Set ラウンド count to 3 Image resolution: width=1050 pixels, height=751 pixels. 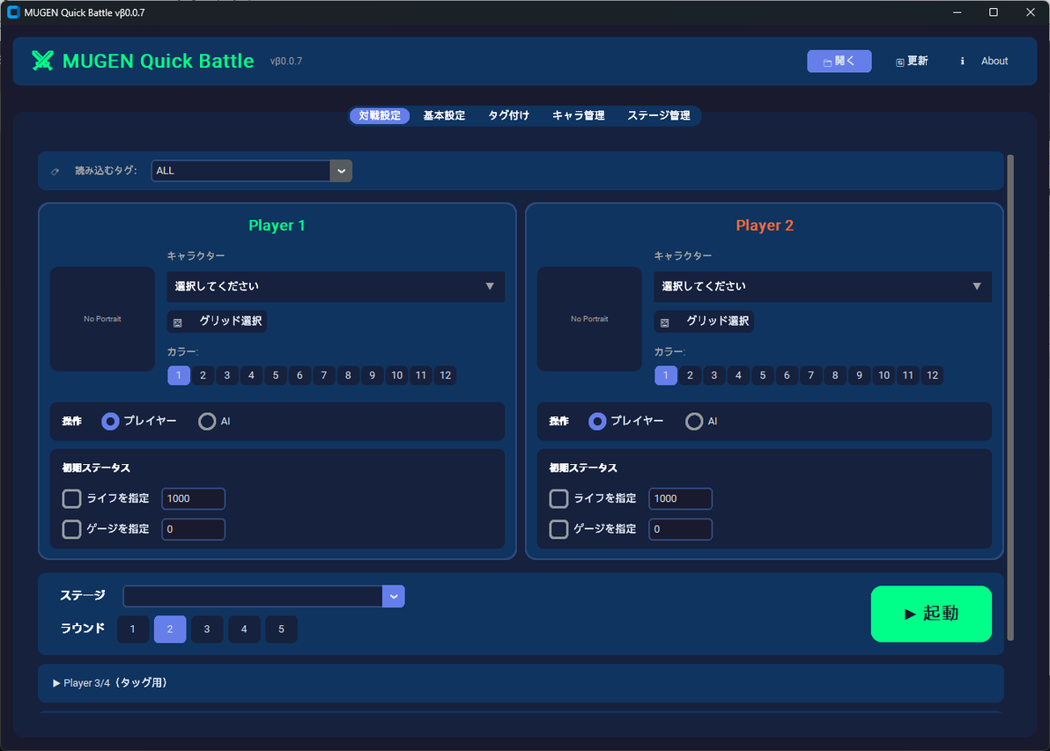207,630
